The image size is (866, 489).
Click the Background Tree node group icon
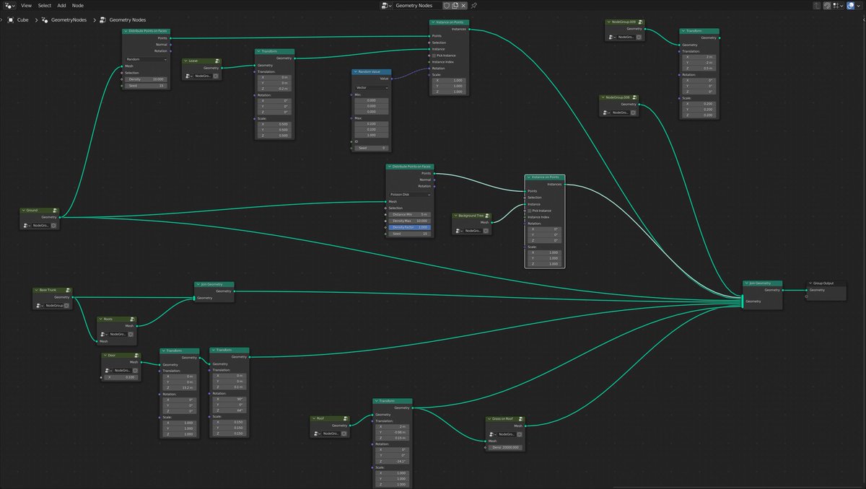[x=487, y=216]
